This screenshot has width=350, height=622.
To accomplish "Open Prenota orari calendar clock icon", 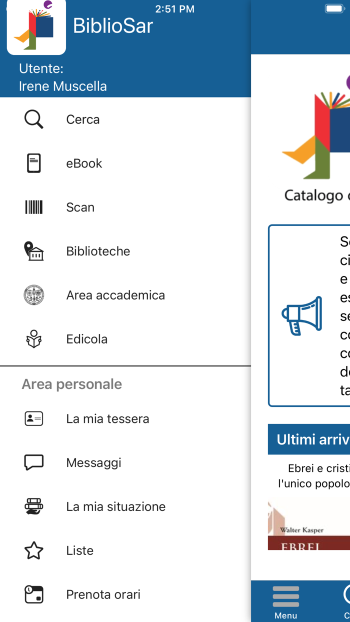I will pos(33,594).
